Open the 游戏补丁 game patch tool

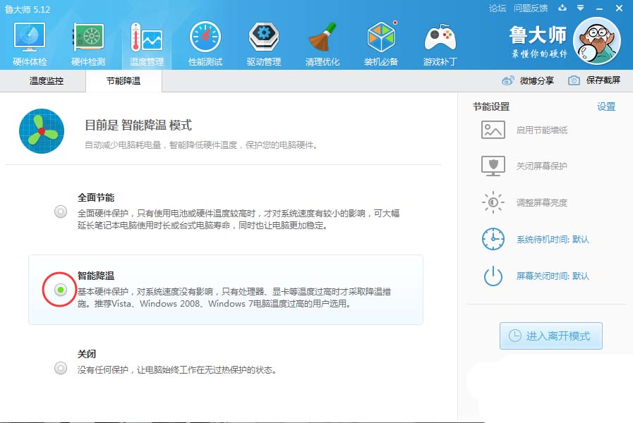[x=439, y=42]
